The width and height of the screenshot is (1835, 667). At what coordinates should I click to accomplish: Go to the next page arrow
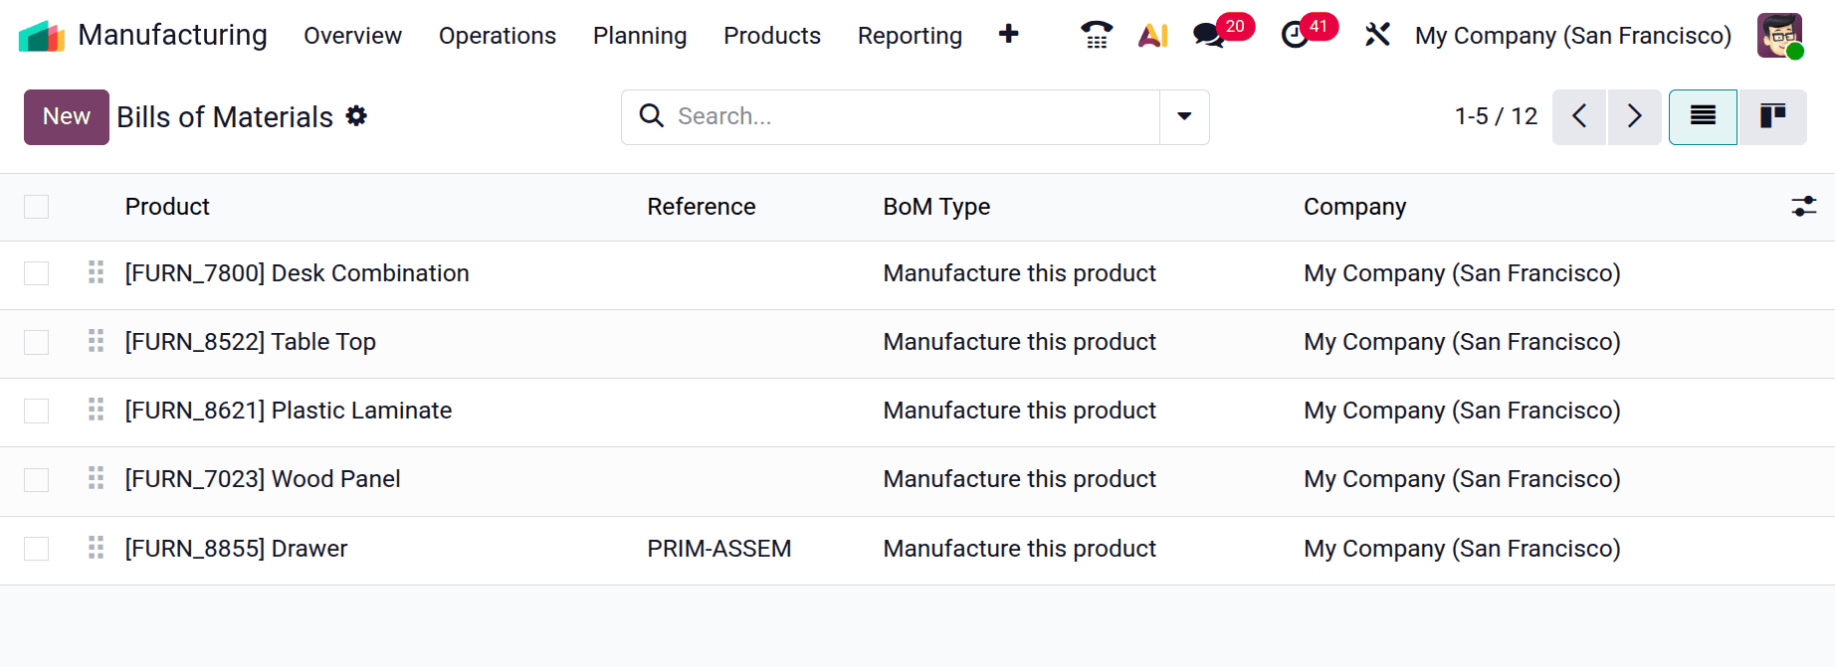click(x=1635, y=117)
